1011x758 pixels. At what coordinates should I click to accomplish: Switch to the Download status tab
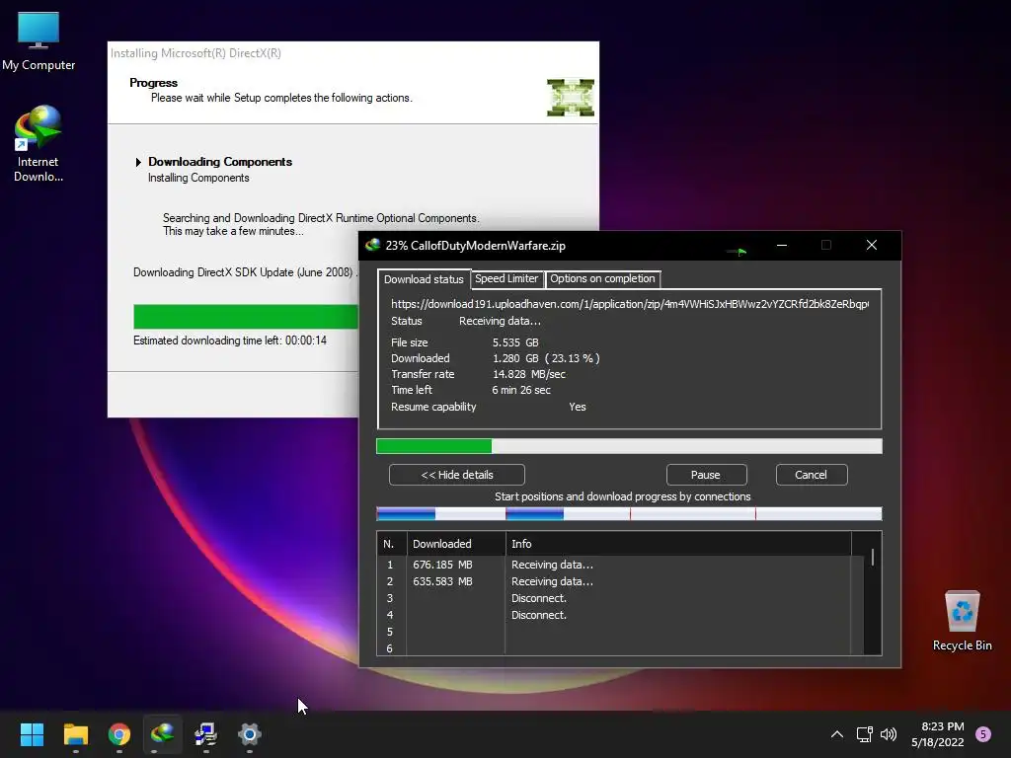424,279
